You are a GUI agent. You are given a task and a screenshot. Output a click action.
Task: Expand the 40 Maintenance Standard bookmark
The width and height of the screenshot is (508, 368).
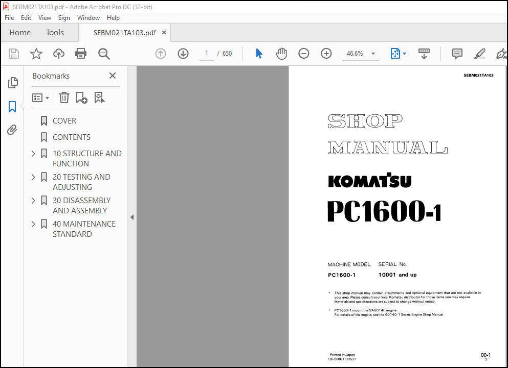coord(33,224)
